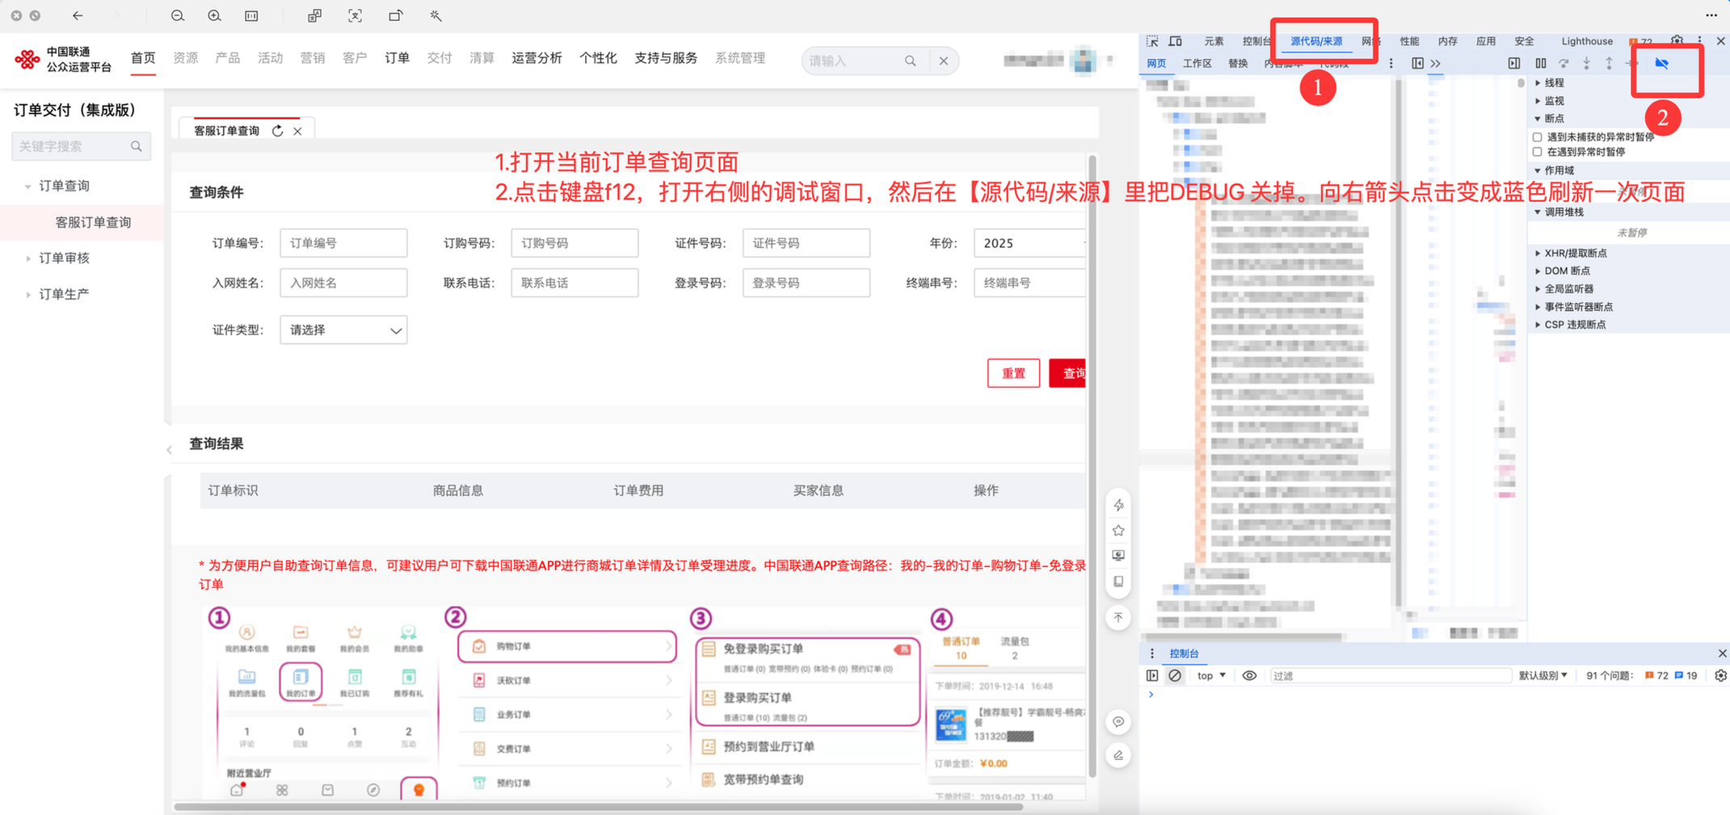Image resolution: width=1730 pixels, height=815 pixels.
Task: Click the 重置 button
Action: click(x=1013, y=373)
